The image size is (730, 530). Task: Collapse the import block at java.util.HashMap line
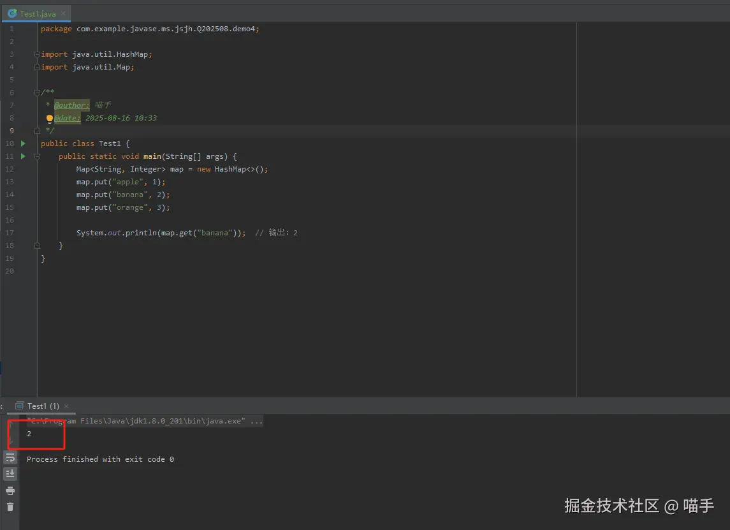(37, 54)
